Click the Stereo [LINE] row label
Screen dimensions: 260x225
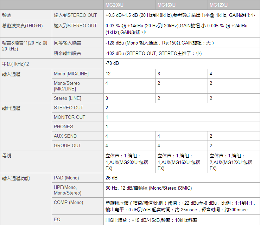pos(67,98)
